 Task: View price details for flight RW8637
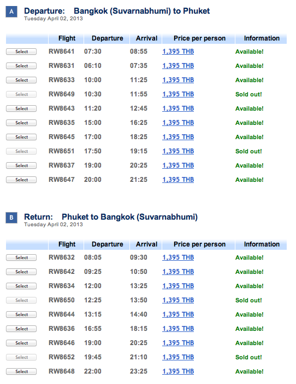click(178, 165)
